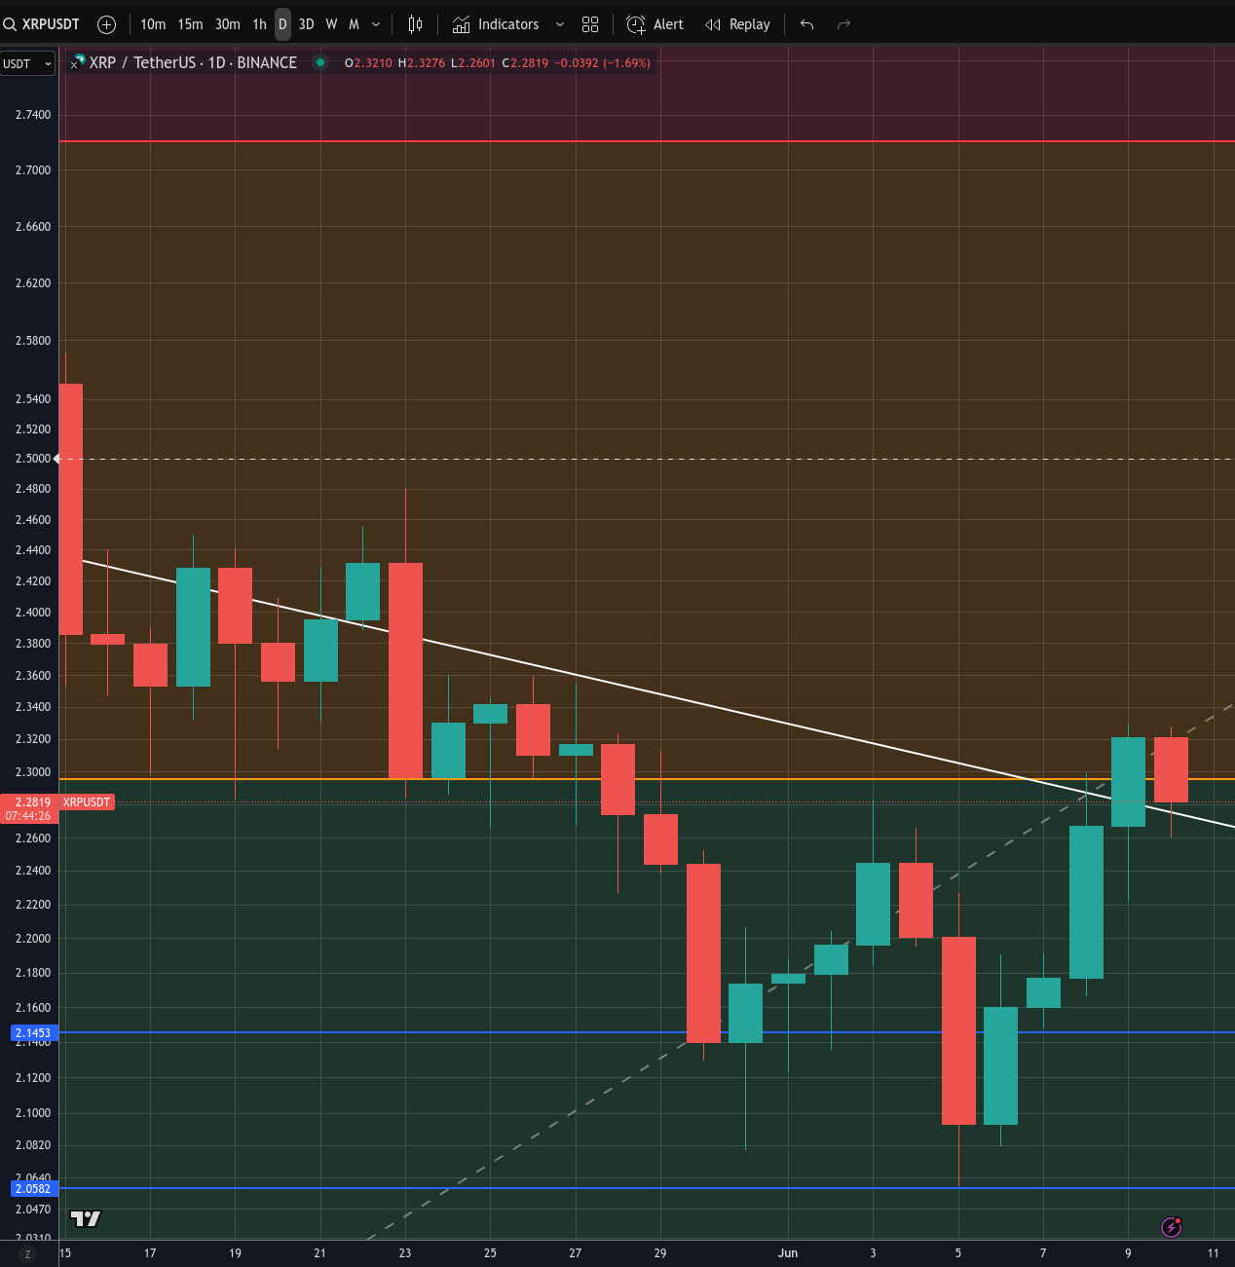Open XRPUSDT symbol search
Image resolution: width=1235 pixels, height=1267 pixels.
(42, 24)
